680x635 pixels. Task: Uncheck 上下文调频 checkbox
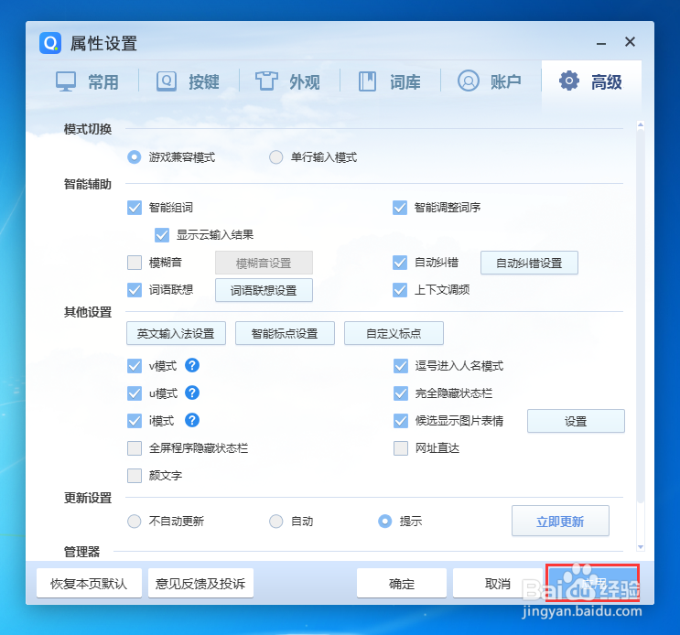coord(400,289)
